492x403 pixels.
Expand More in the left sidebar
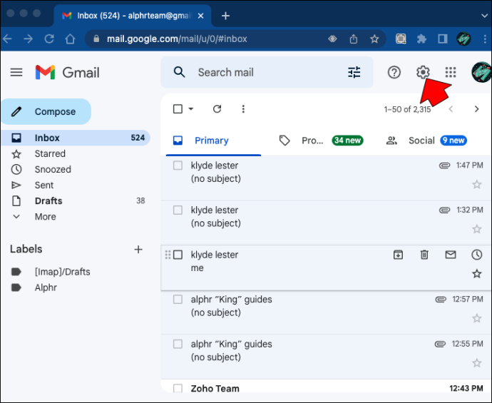pos(46,217)
